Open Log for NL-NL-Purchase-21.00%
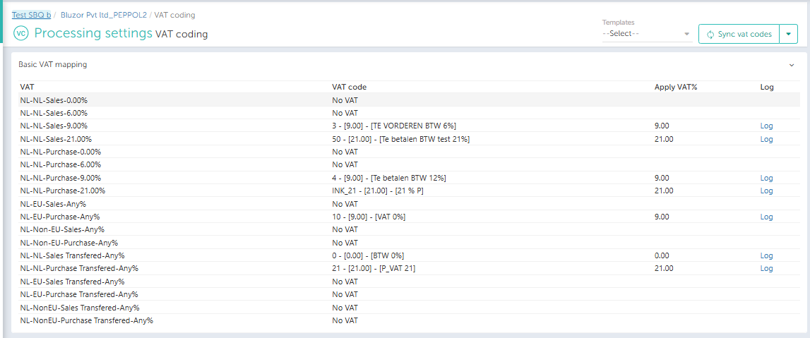 (766, 191)
